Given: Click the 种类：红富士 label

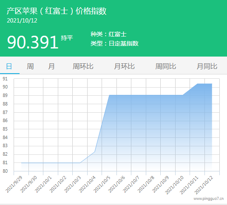Looking at the screenshot, I should point(108,34).
